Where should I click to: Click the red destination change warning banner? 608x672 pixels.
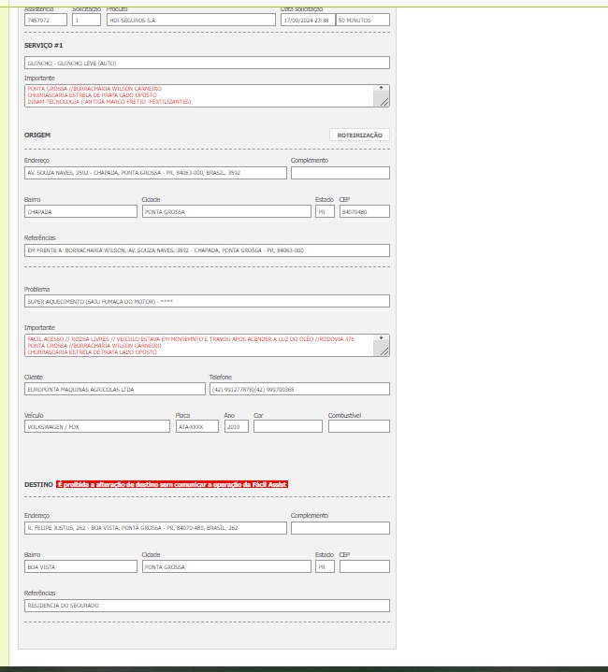172,484
